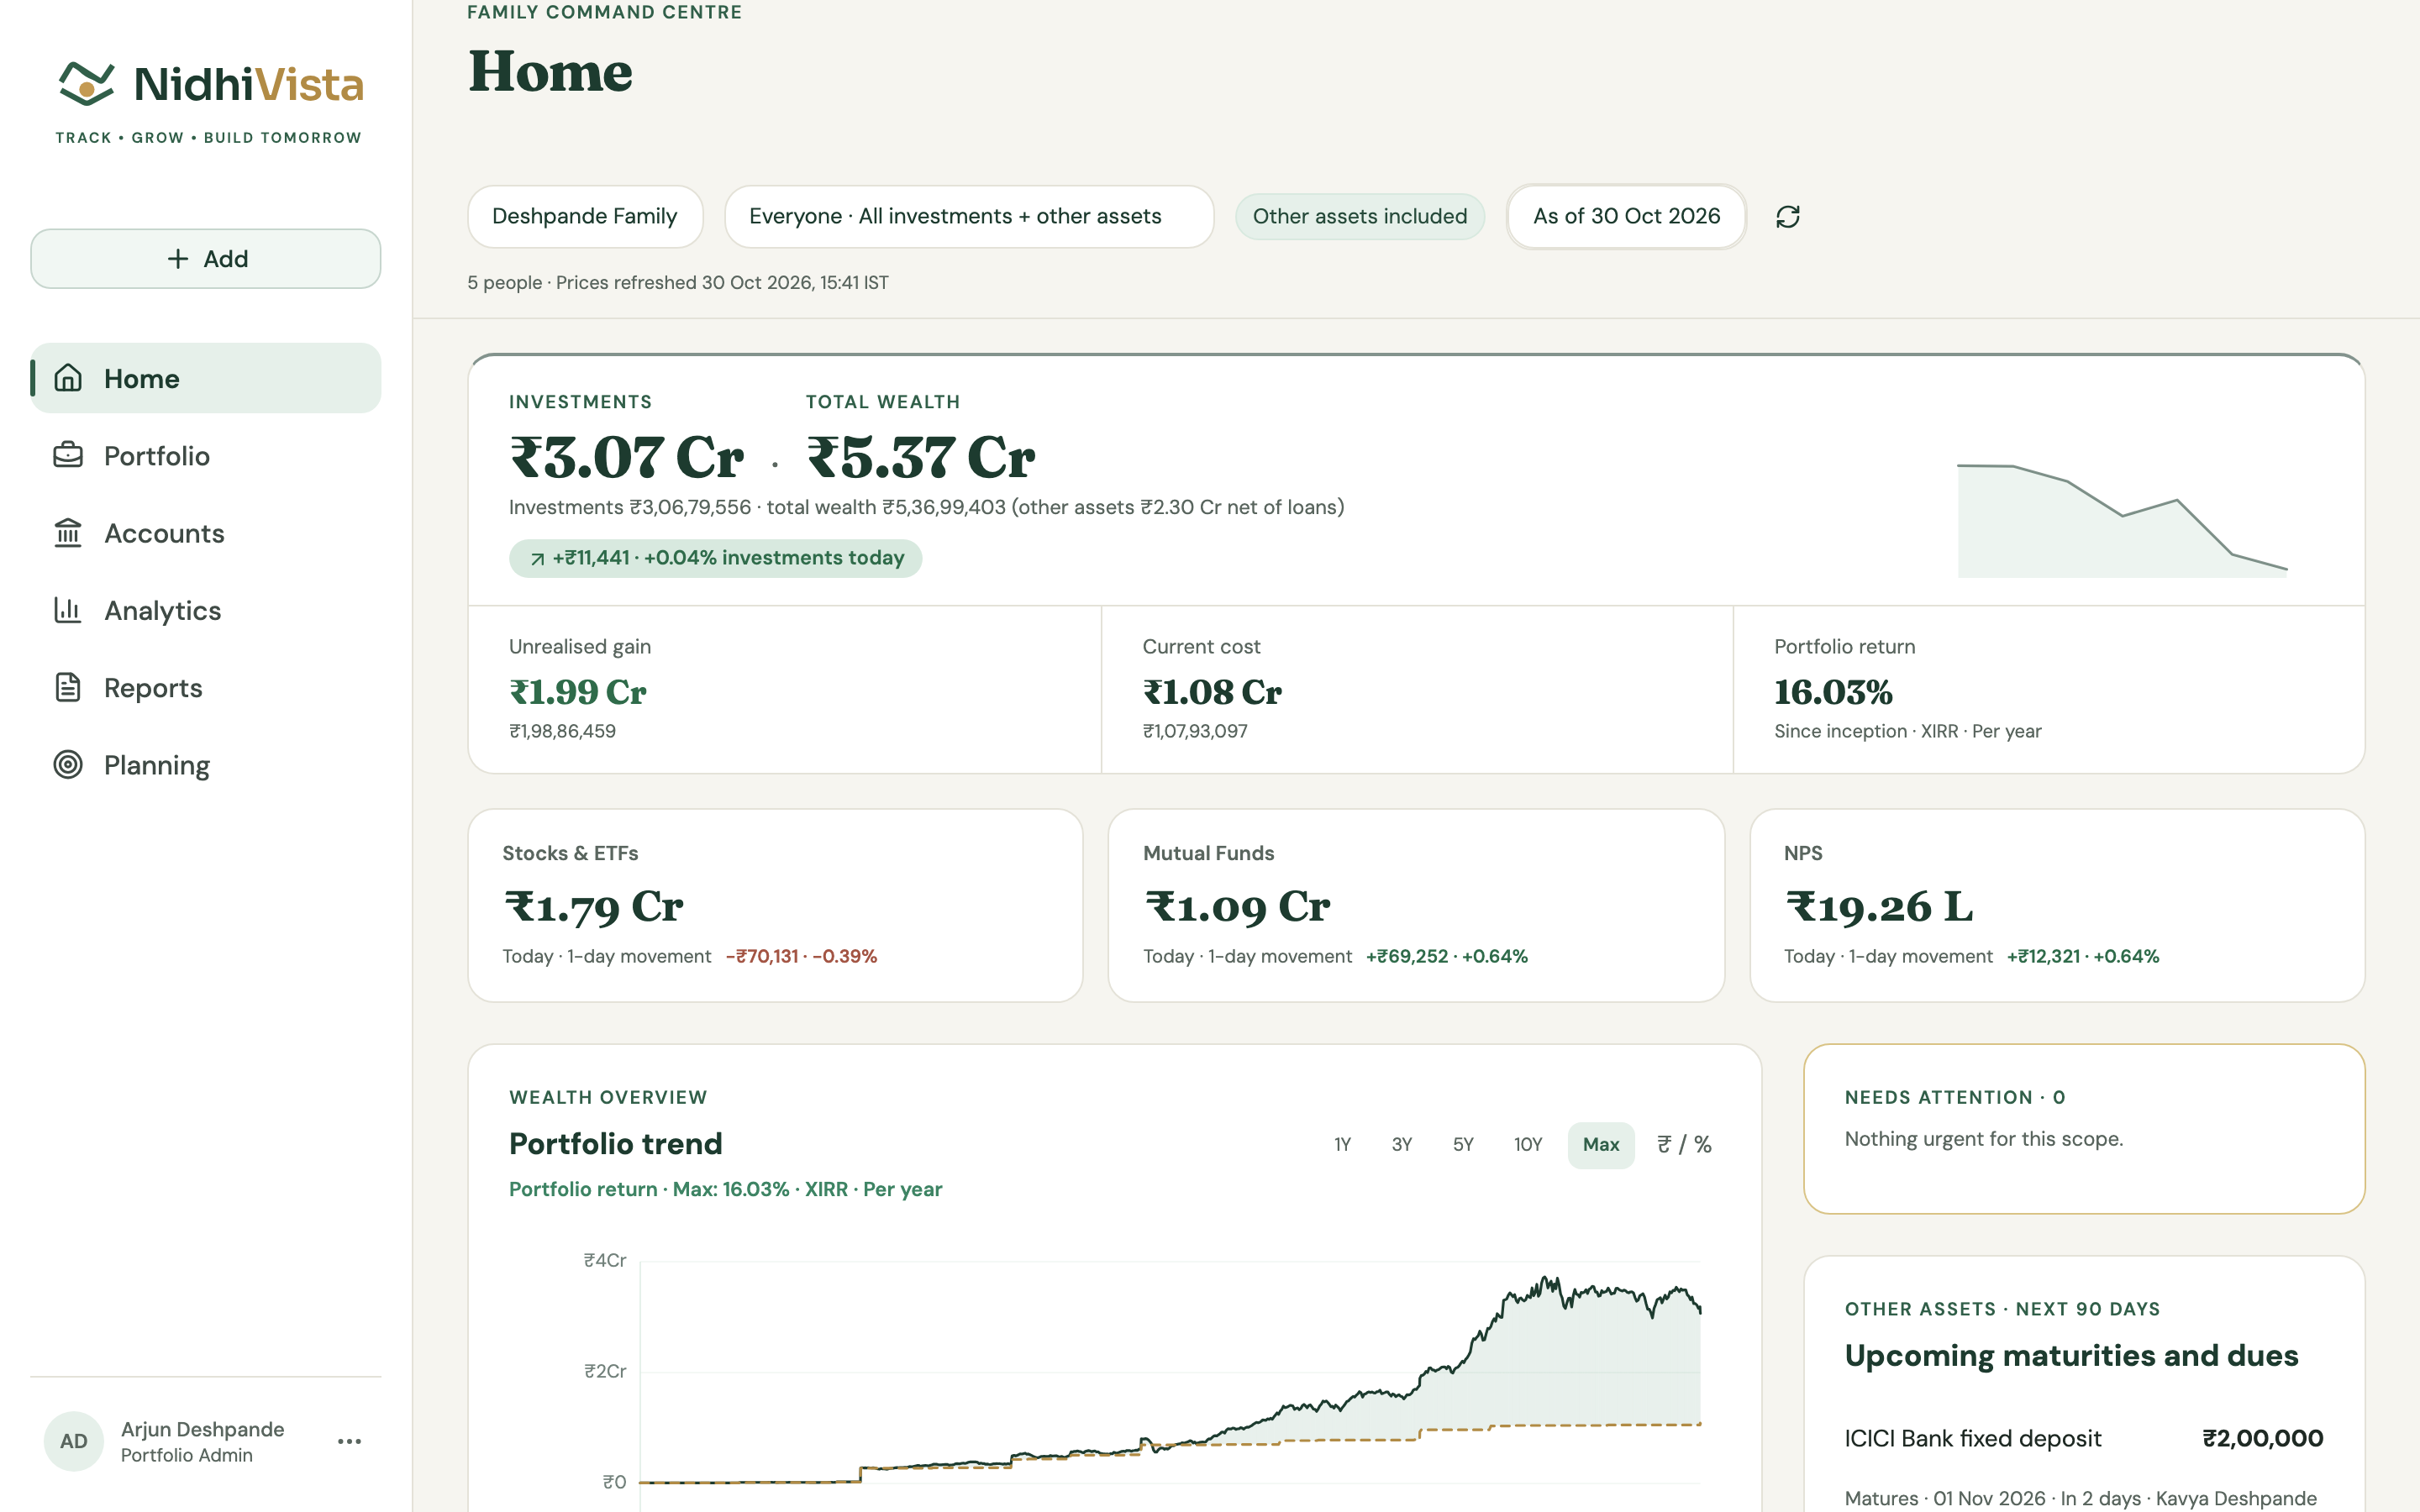This screenshot has height=1512, width=2420.
Task: Click the Investments ₹3.07 Cr figure
Action: tap(627, 458)
